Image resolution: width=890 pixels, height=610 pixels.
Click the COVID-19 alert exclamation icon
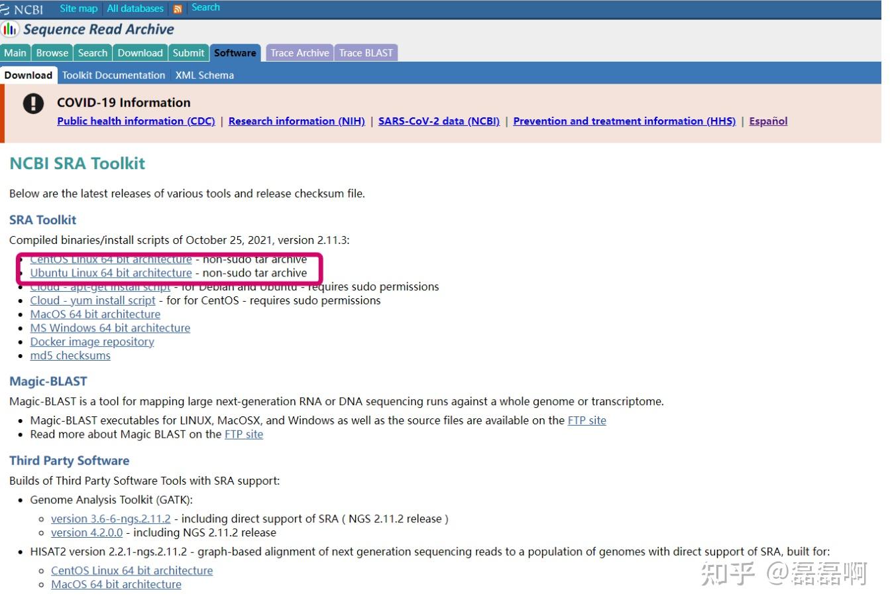[x=33, y=103]
